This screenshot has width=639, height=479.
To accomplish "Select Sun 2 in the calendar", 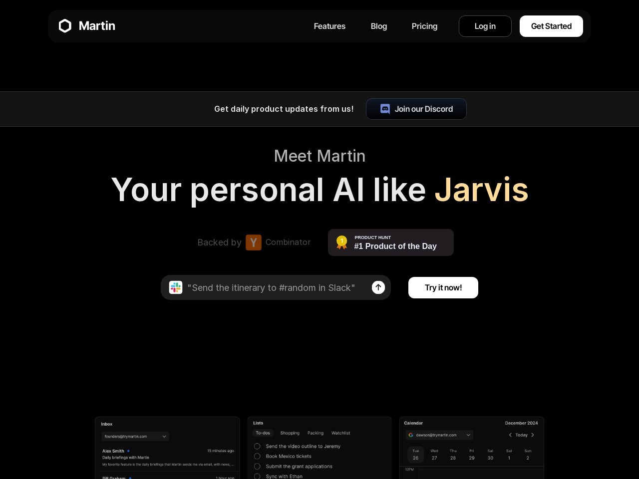I will click(x=528, y=455).
